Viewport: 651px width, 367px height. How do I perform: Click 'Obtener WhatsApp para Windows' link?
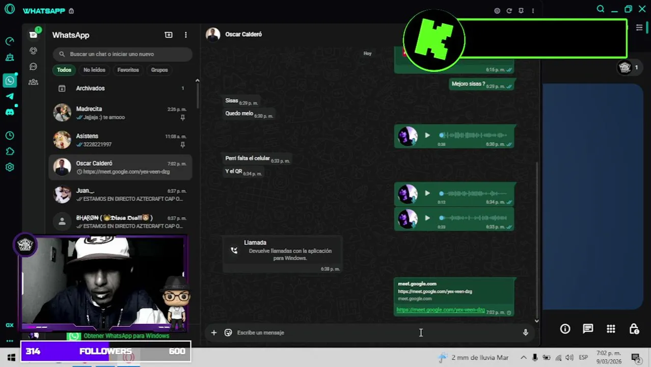[x=126, y=336]
